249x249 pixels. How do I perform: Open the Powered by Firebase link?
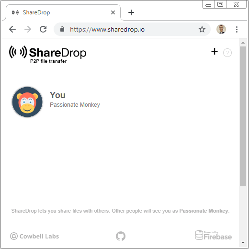point(214,235)
